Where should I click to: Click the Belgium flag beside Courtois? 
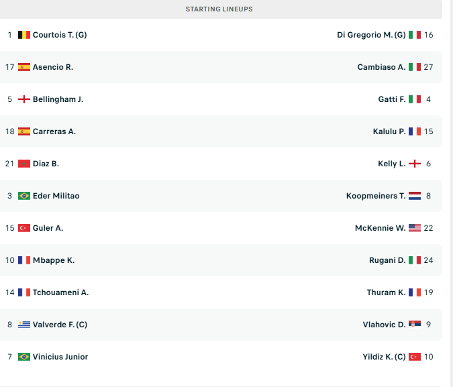[x=24, y=35]
